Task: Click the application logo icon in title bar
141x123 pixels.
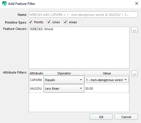Action: tap(4, 3)
